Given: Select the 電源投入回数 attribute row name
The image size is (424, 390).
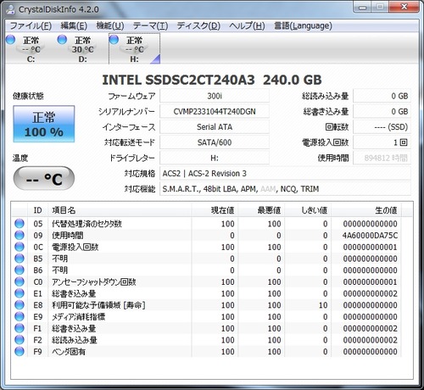Looking at the screenshot, I should coord(75,247).
